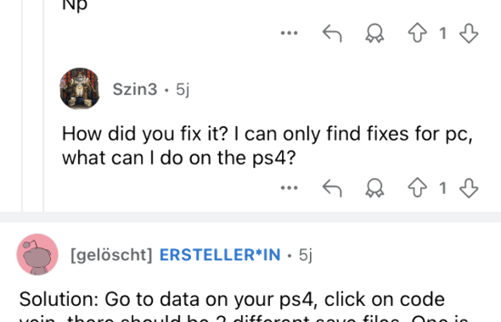
Task: Downvote Szin3's ps4 question
Action: (x=469, y=188)
